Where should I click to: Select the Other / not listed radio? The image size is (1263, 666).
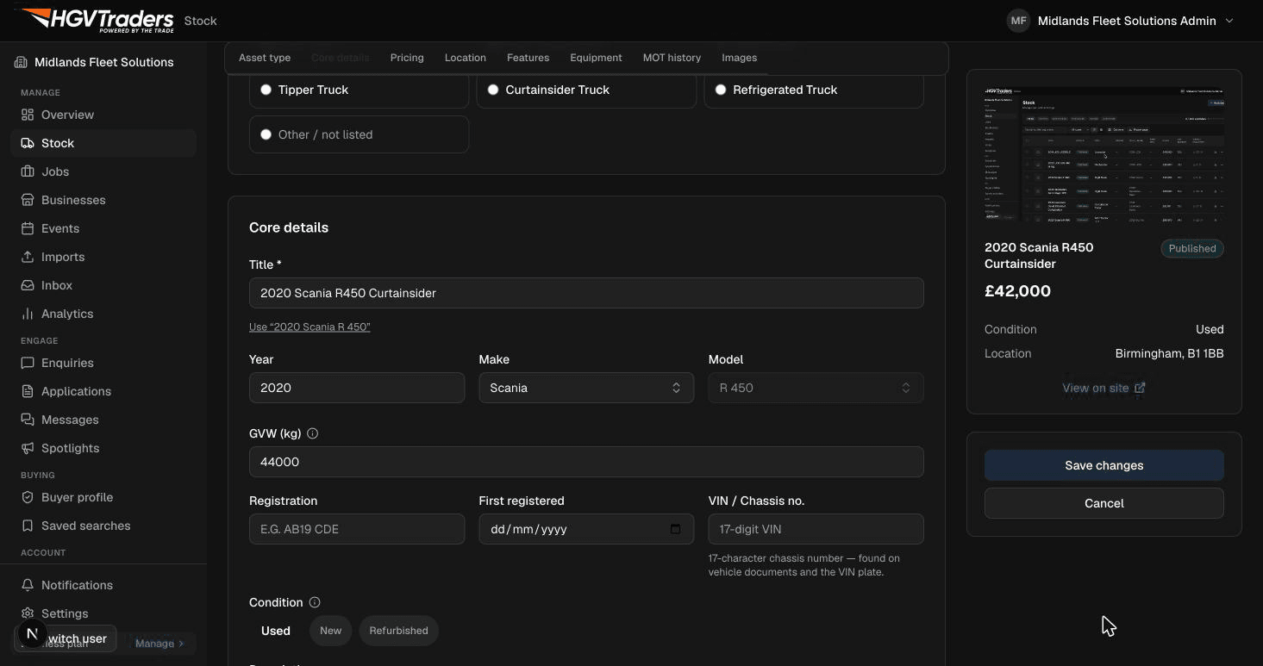pyautogui.click(x=266, y=134)
